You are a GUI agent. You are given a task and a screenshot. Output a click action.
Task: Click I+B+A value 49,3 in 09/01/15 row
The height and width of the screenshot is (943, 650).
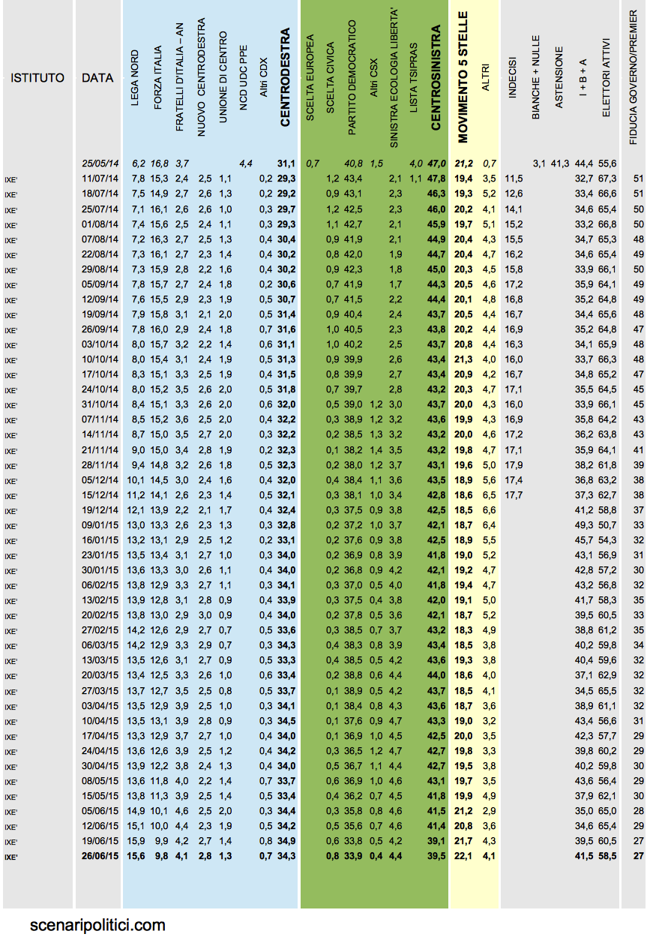(x=584, y=524)
